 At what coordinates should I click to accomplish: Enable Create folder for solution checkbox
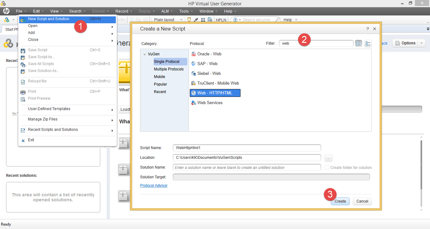[x=327, y=168]
